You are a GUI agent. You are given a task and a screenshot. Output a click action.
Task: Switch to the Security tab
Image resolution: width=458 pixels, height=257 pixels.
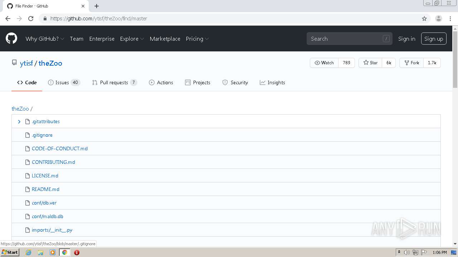[235, 82]
